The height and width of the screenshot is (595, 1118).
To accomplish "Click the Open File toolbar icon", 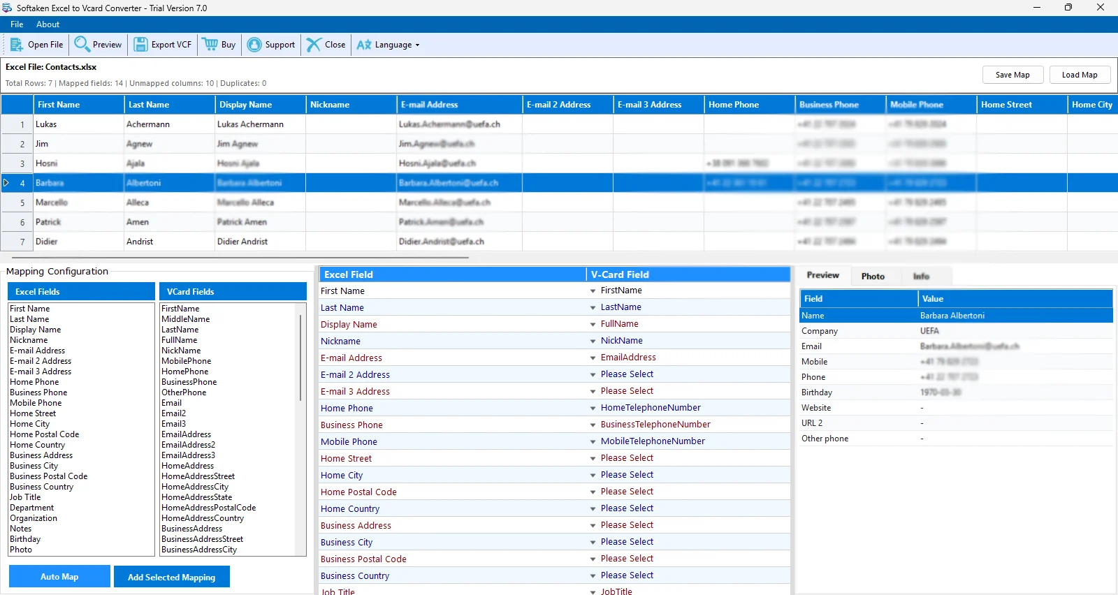I will 16,45.
